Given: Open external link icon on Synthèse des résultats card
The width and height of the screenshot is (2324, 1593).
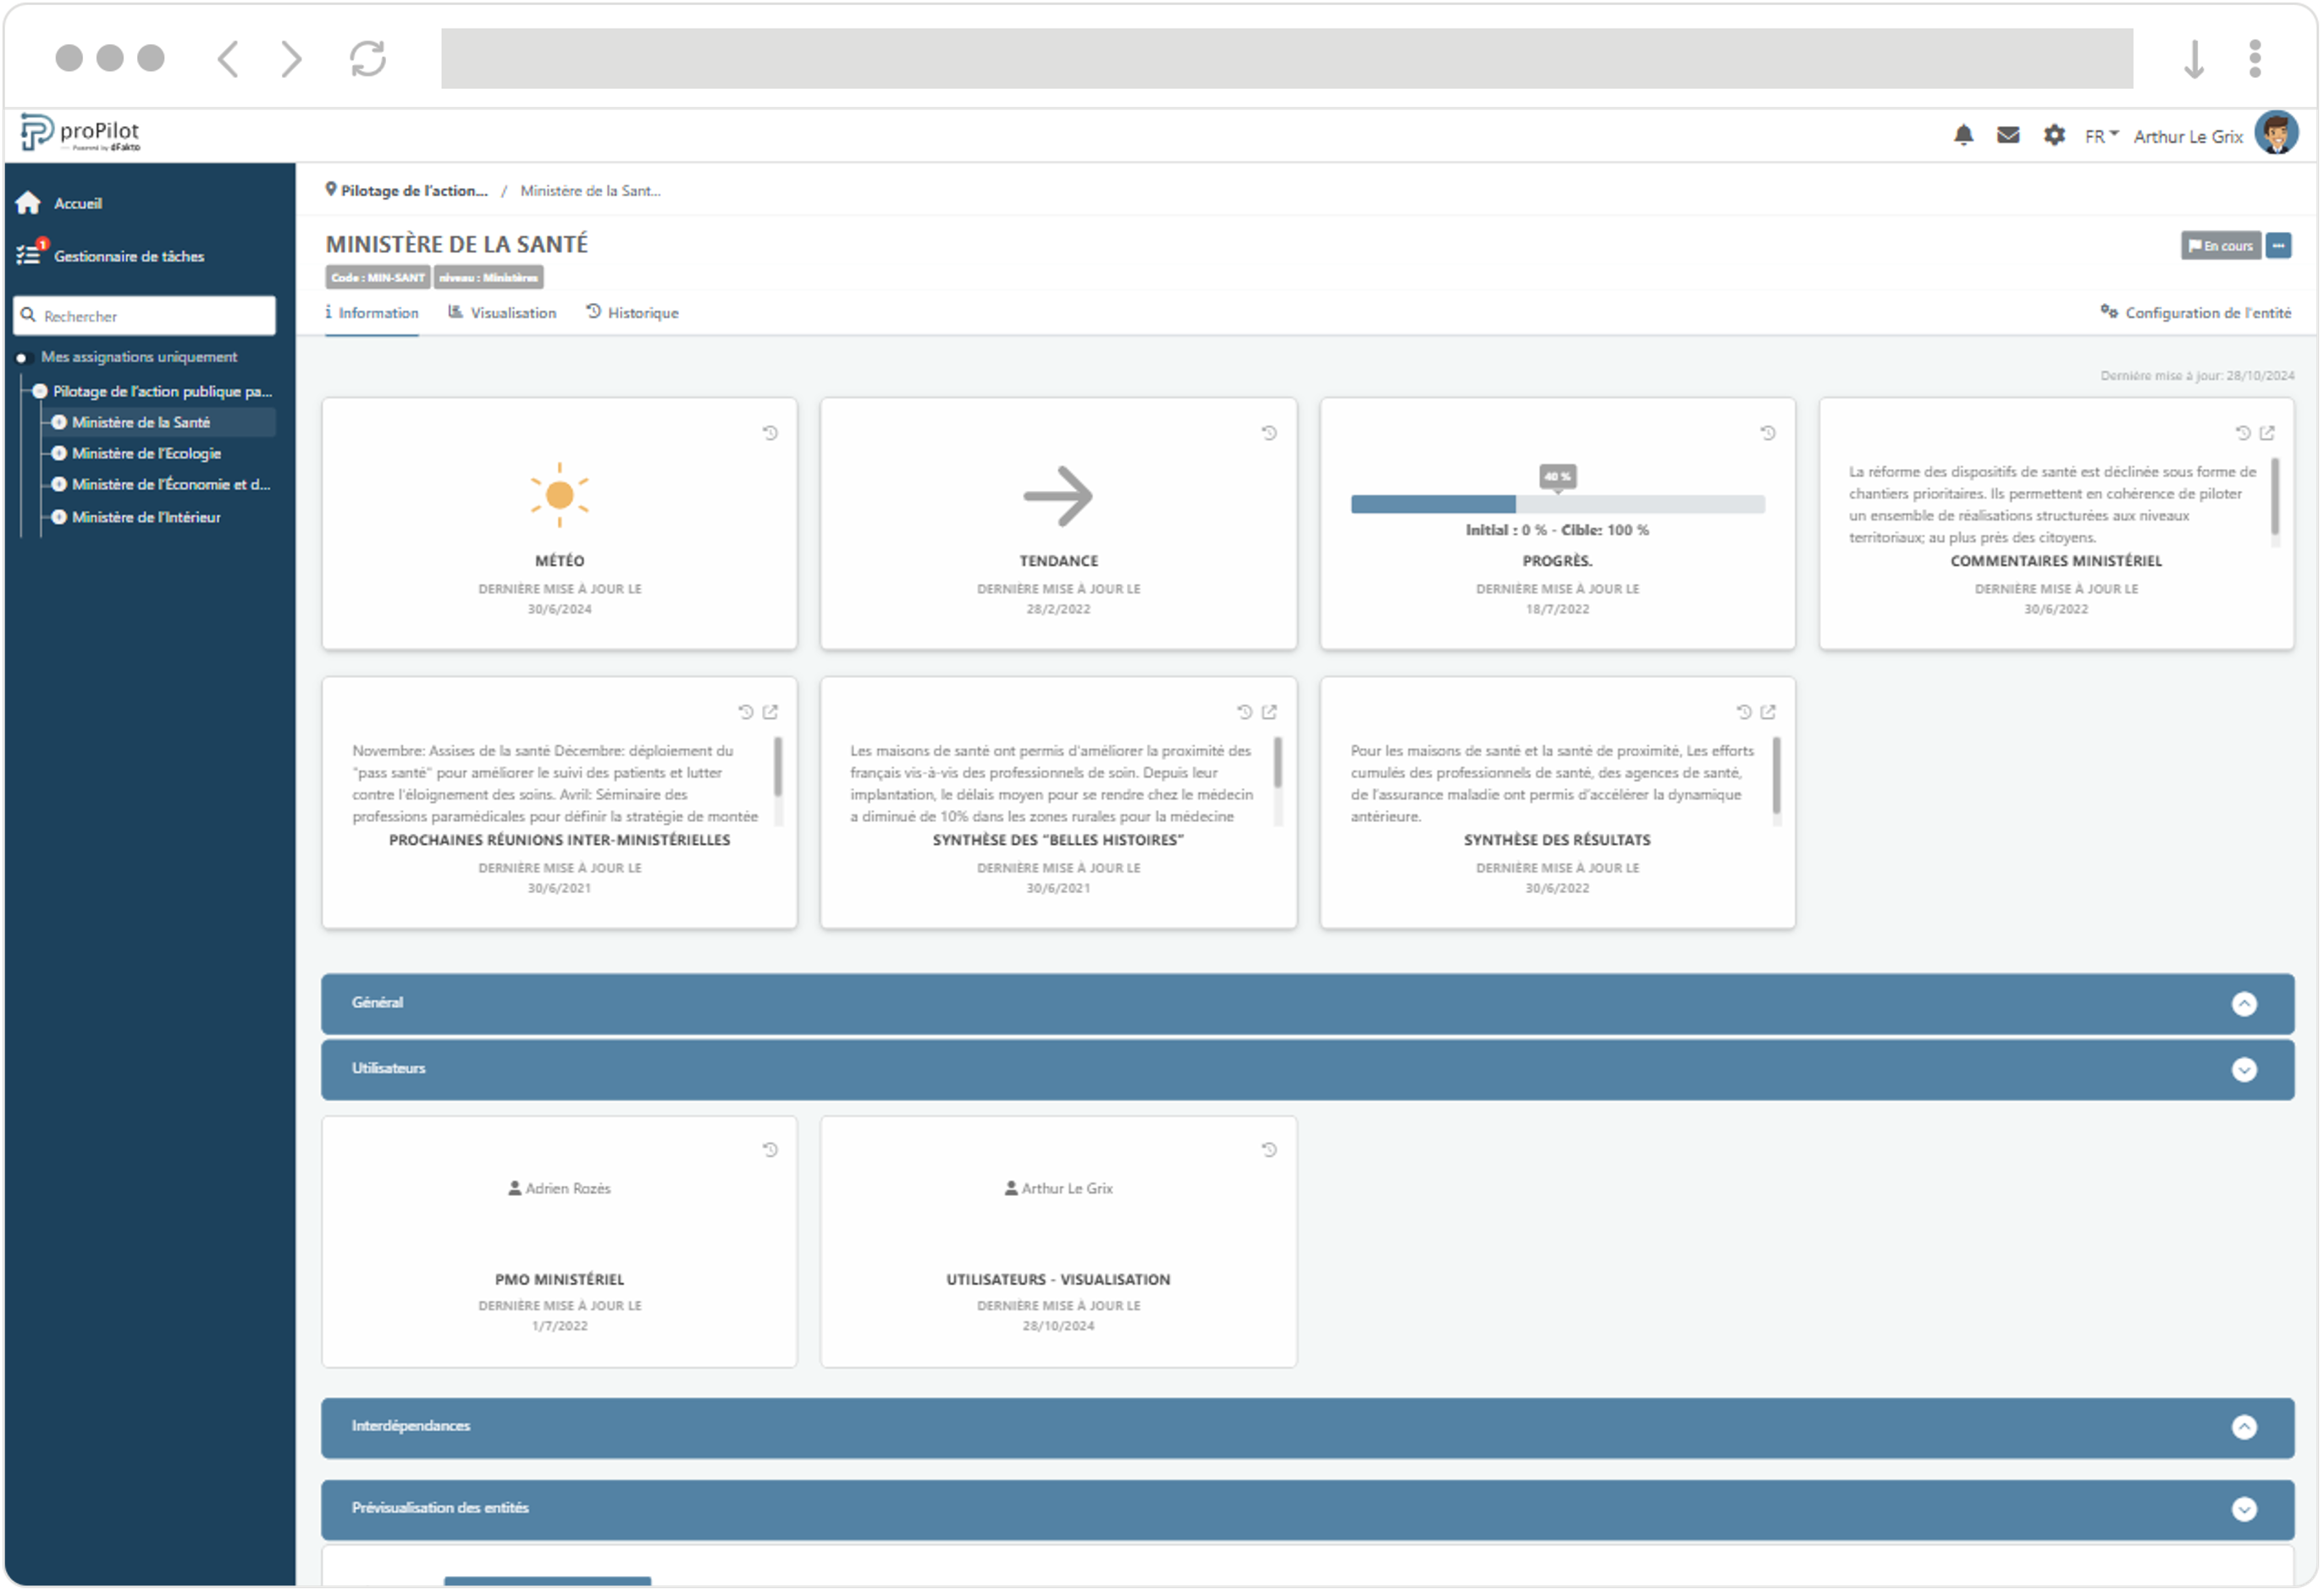Looking at the screenshot, I should (x=1769, y=712).
